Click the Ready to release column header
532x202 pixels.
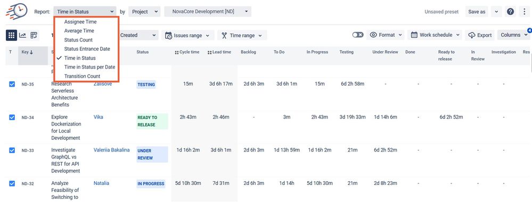click(x=446, y=55)
